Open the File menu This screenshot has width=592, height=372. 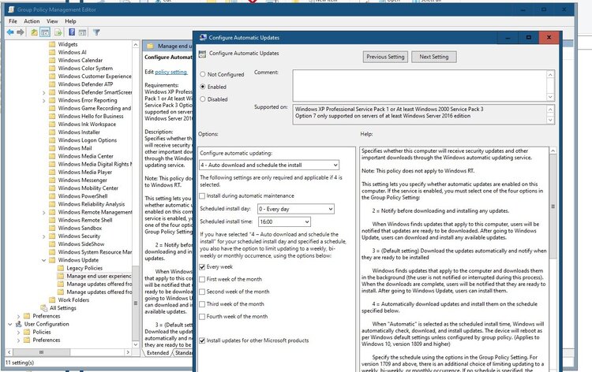(x=13, y=21)
